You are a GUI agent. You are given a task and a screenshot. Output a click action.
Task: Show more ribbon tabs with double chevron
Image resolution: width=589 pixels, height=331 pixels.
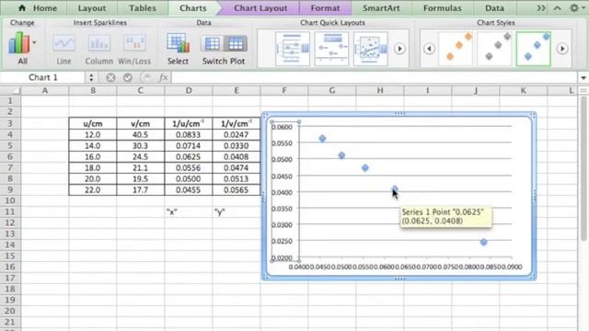tap(540, 8)
